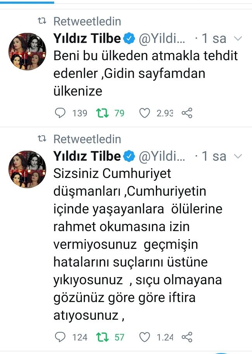Image resolution: width=252 pixels, height=354 pixels.
Task: Open the tweet text starting "Sizsiniz Cumhuriyet düşmanları"
Action: click(x=132, y=244)
